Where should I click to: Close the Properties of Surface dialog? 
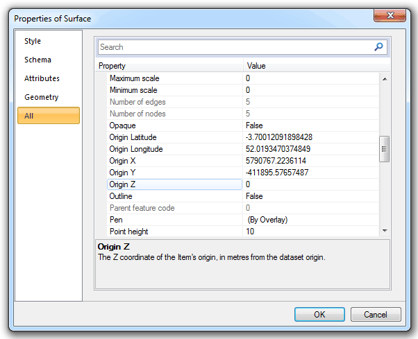[390, 15]
